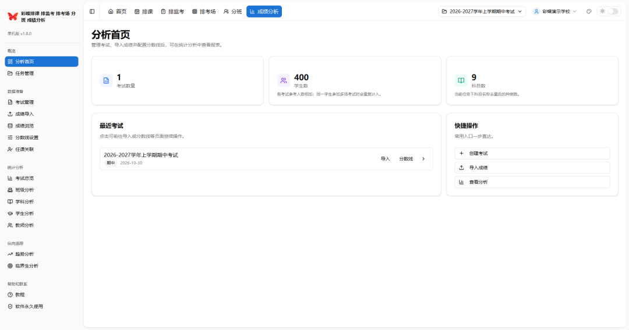
Task: Switch to the 排课 tab
Action: 144,12
